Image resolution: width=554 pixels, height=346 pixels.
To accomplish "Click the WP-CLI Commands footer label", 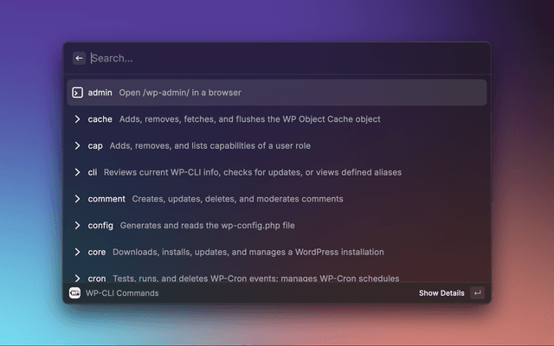I will pyautogui.click(x=122, y=293).
